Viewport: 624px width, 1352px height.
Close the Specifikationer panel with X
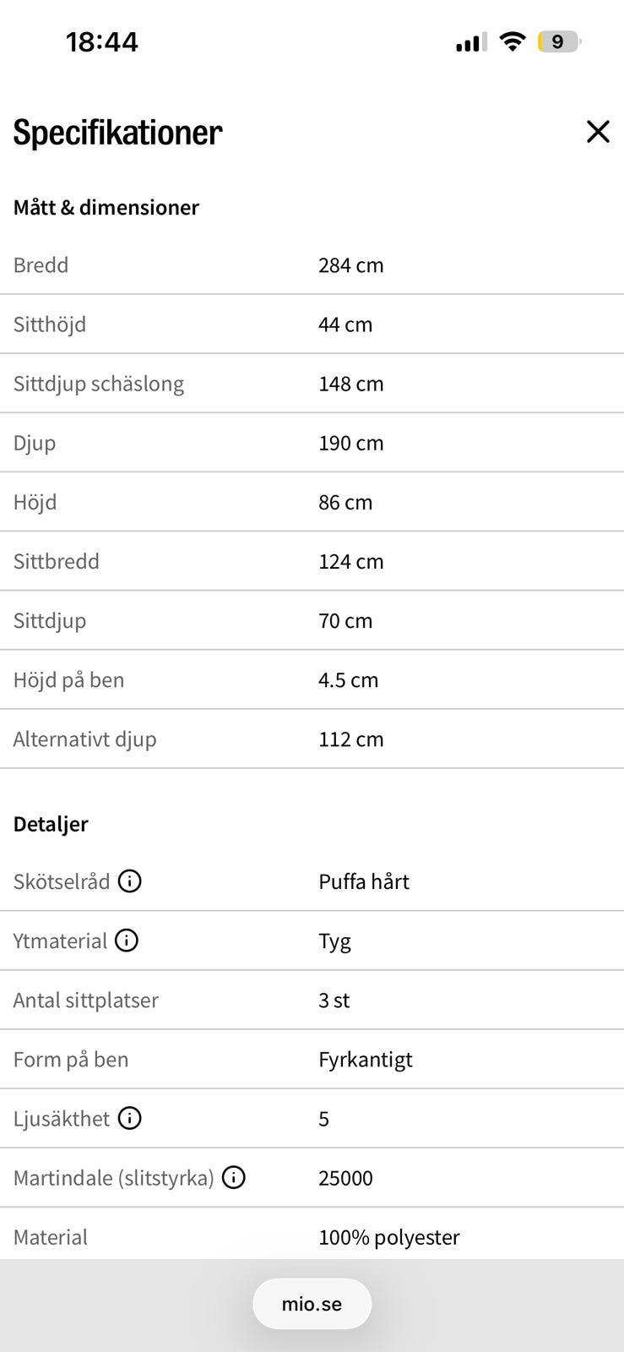click(598, 132)
